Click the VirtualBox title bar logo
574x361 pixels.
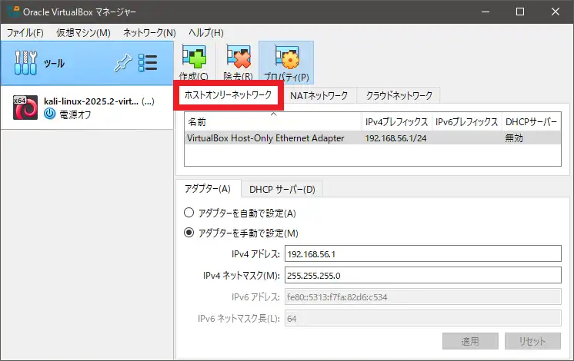click(x=13, y=12)
